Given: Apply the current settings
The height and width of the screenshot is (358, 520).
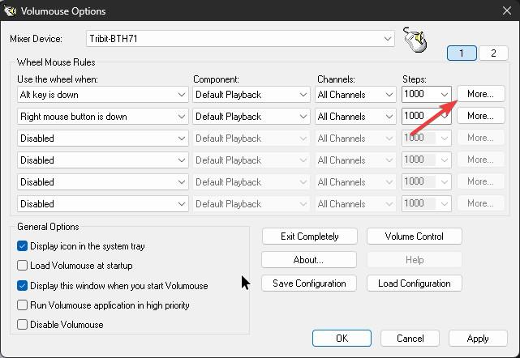Looking at the screenshot, I should [478, 339].
